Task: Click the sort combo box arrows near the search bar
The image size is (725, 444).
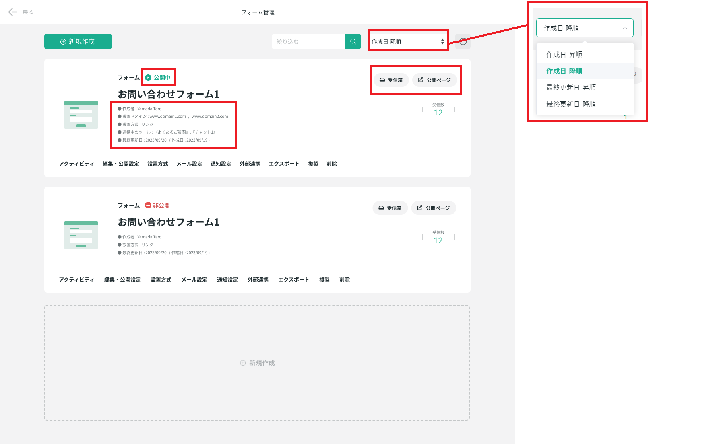Action: (442, 41)
